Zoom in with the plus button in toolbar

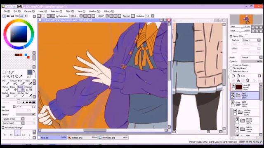point(89,16)
